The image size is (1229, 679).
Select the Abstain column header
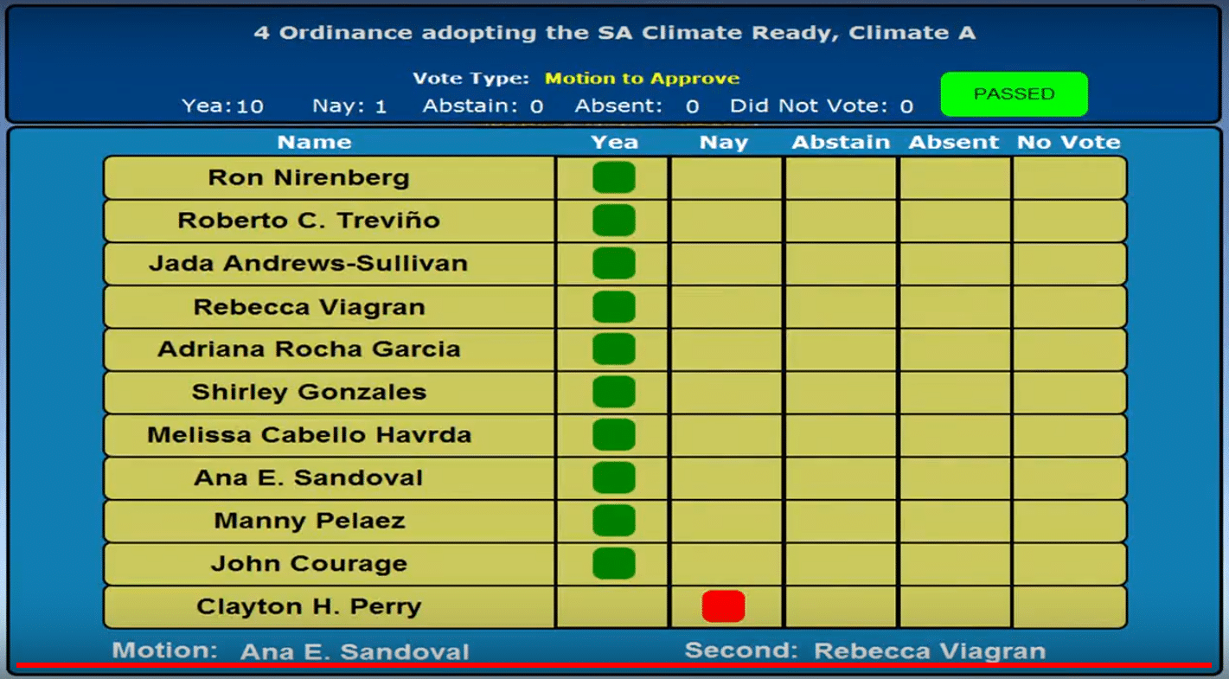pos(841,142)
